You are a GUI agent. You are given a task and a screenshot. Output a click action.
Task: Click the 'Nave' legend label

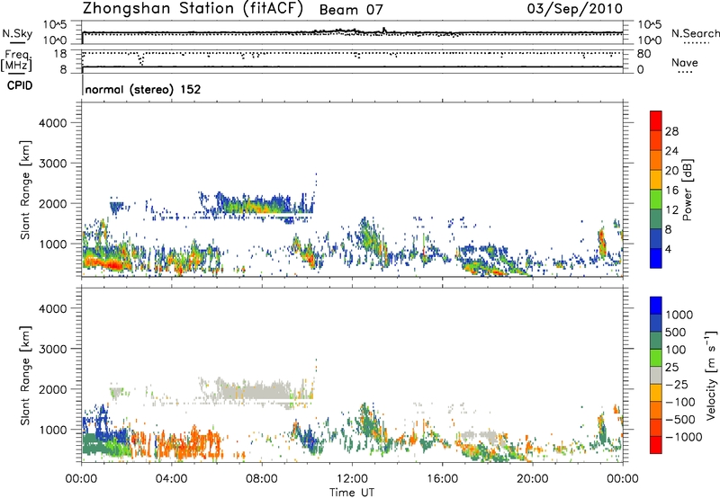pos(685,62)
